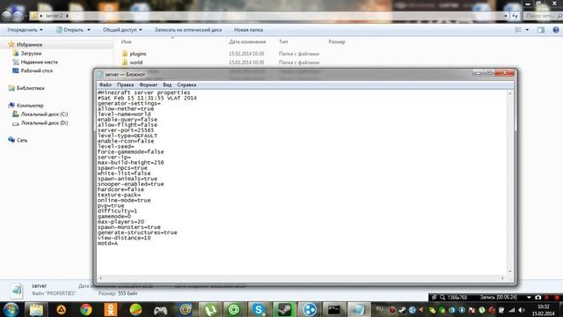
Task: Open the green Mail.ru Agent icon
Action: click(x=234, y=309)
